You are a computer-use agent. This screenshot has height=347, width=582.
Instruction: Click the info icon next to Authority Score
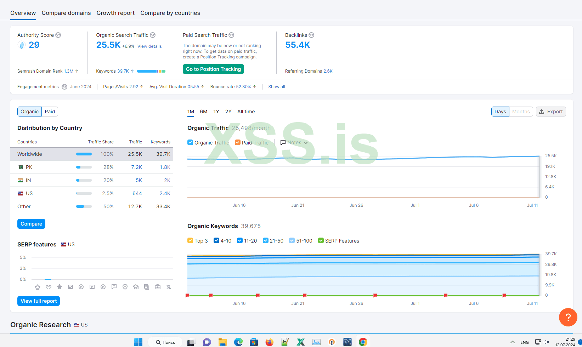[x=58, y=35]
